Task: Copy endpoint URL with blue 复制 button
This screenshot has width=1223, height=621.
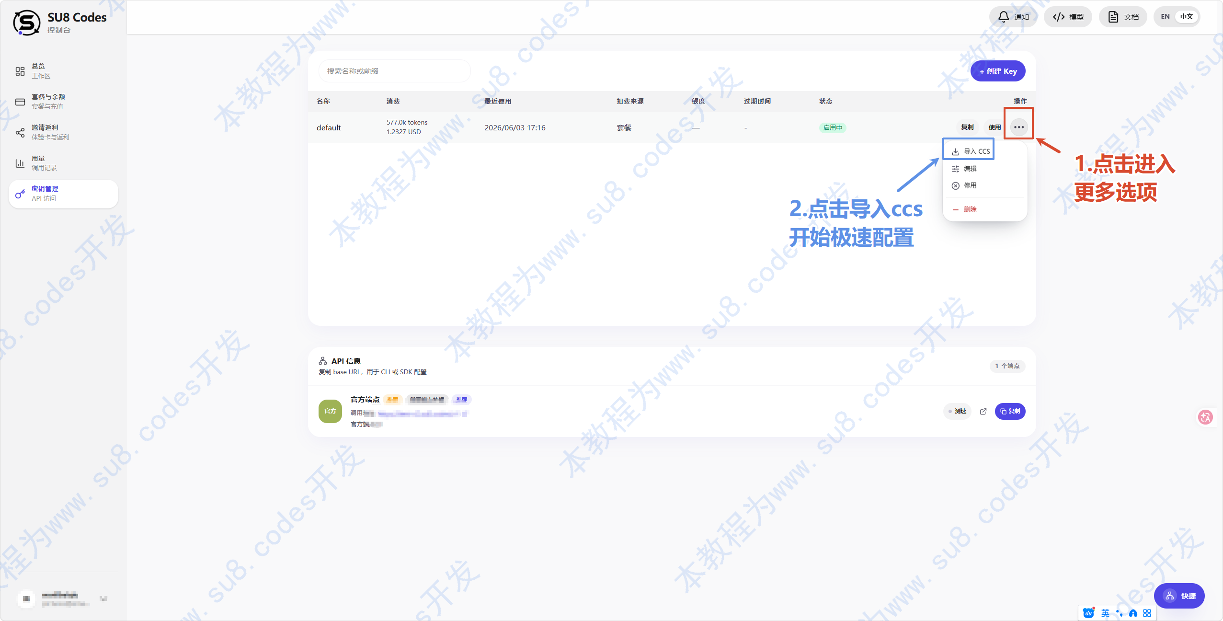Action: tap(1010, 411)
